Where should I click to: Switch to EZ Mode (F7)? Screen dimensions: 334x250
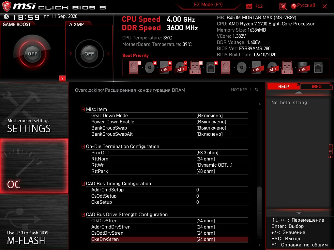point(208,5)
